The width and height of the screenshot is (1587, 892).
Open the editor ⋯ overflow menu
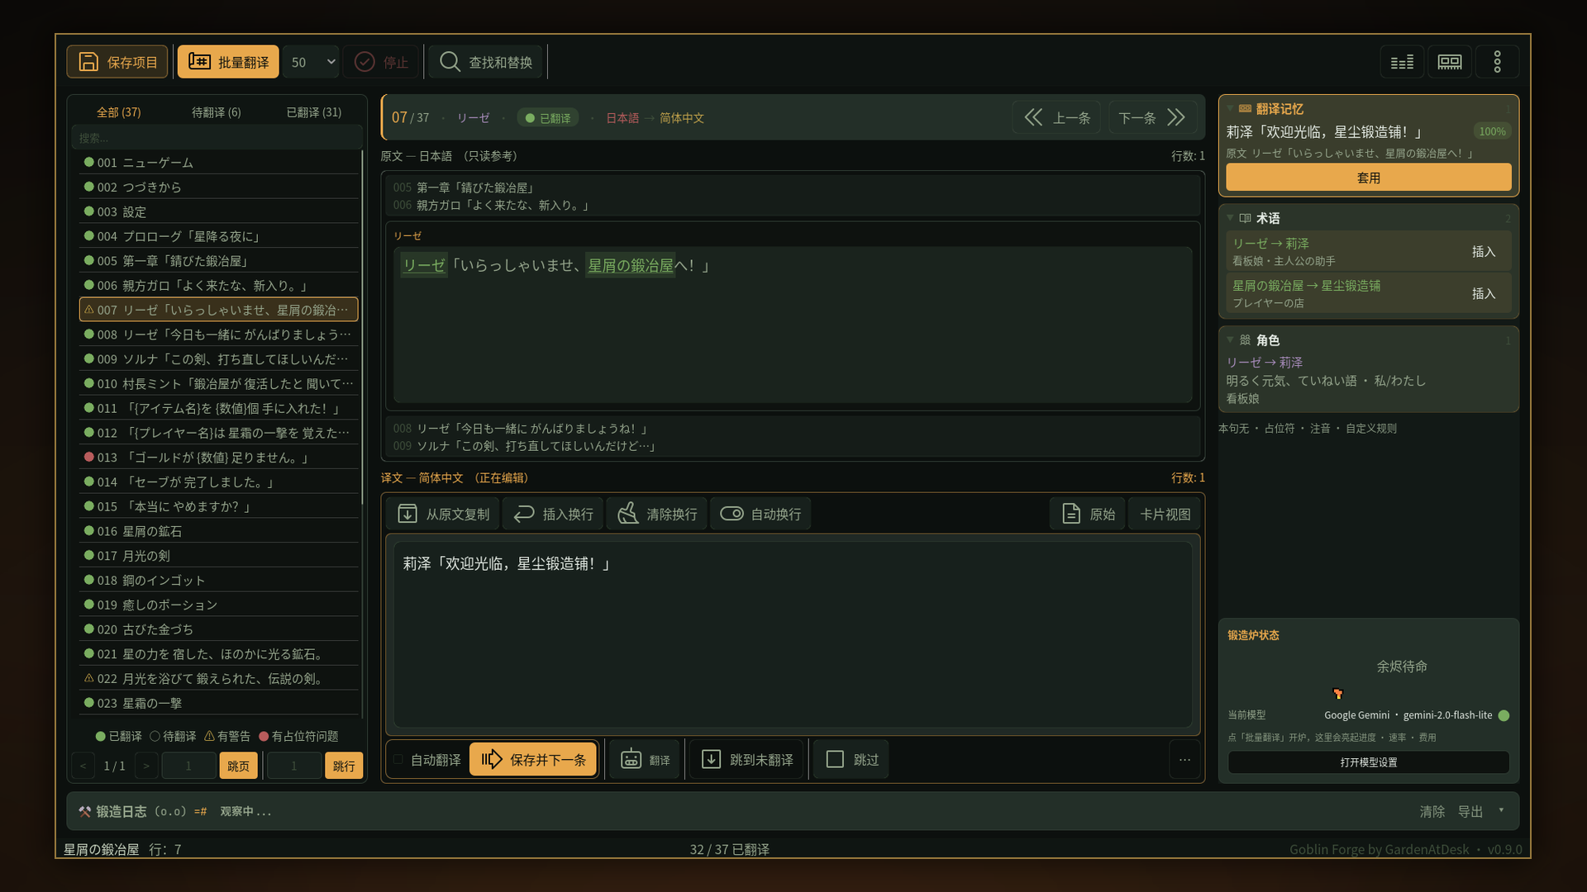click(x=1184, y=760)
